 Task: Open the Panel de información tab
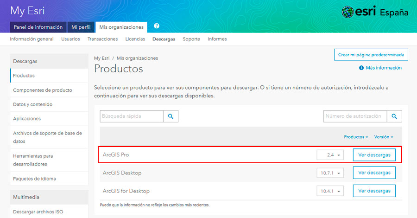click(38, 27)
